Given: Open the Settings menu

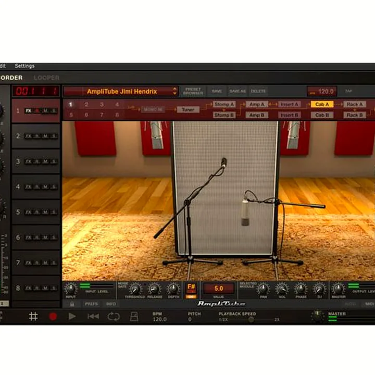Looking at the screenshot, I should (24, 66).
